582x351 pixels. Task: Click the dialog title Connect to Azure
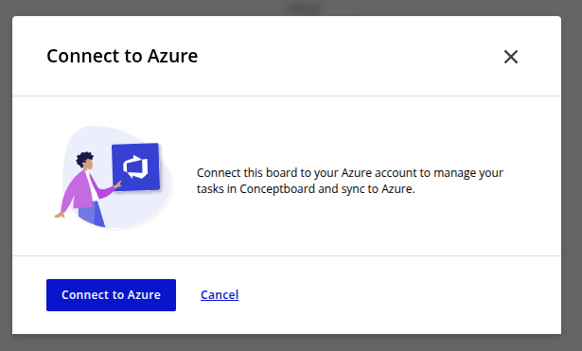pos(122,56)
